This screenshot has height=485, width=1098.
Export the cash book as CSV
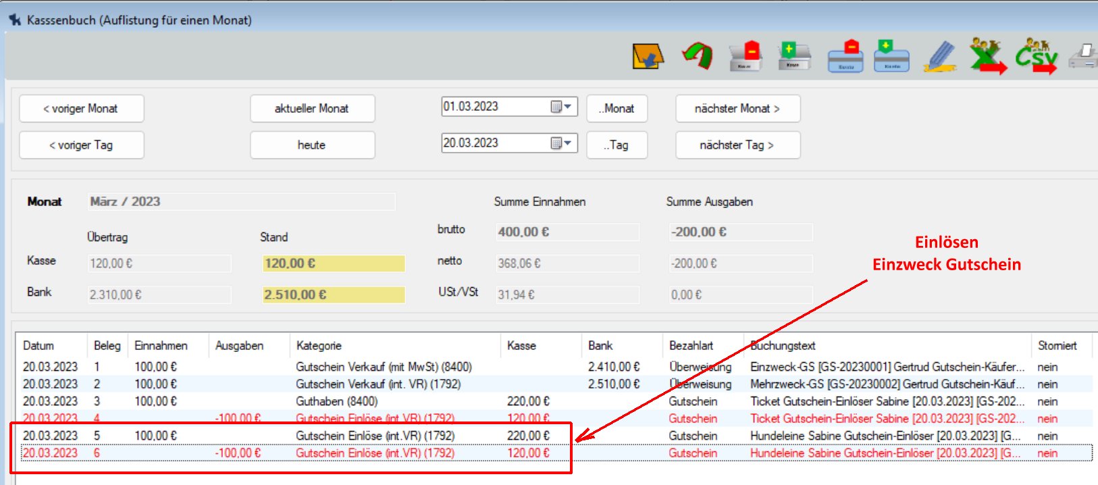(1036, 56)
